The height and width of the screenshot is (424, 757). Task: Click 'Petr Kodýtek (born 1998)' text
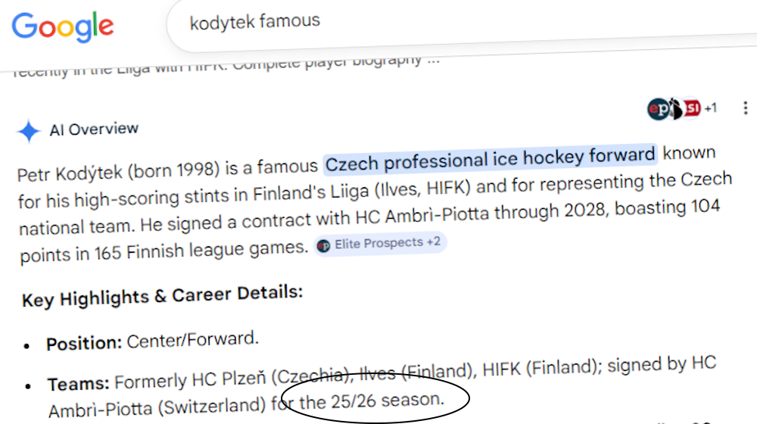106,172
